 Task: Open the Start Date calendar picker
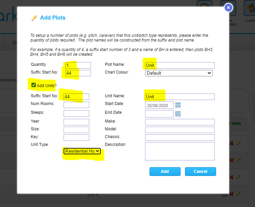[178, 105]
